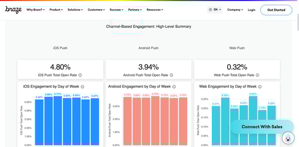This screenshot has width=299, height=147.
Task: Open the Resources menu
Action: tap(155, 10)
